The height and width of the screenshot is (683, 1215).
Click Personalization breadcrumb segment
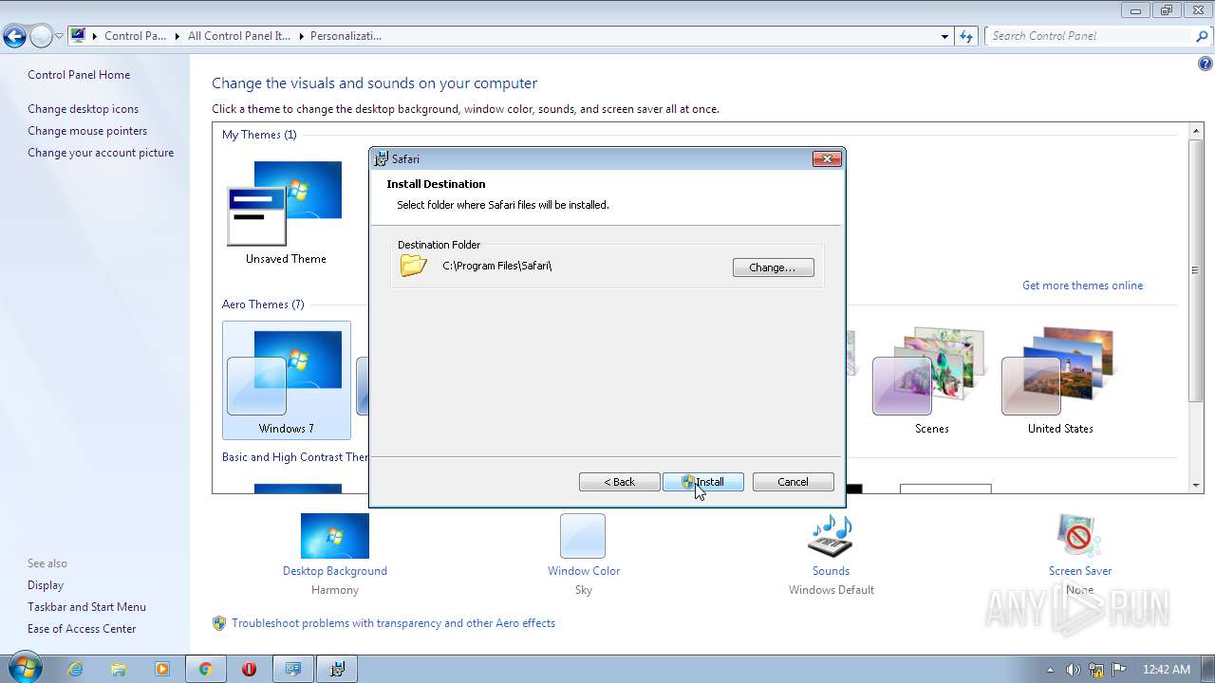[x=346, y=36]
